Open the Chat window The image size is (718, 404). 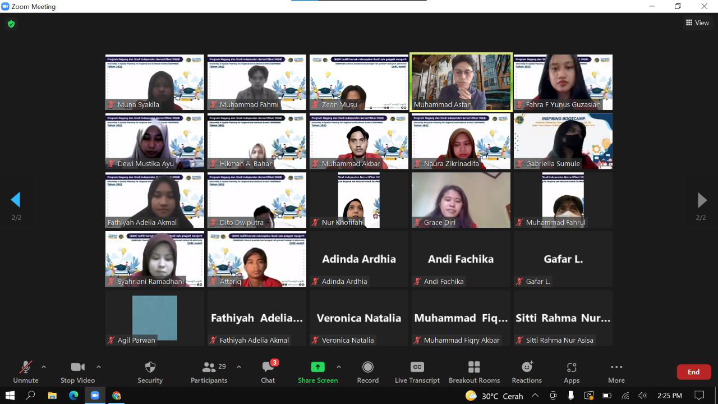[x=268, y=372]
